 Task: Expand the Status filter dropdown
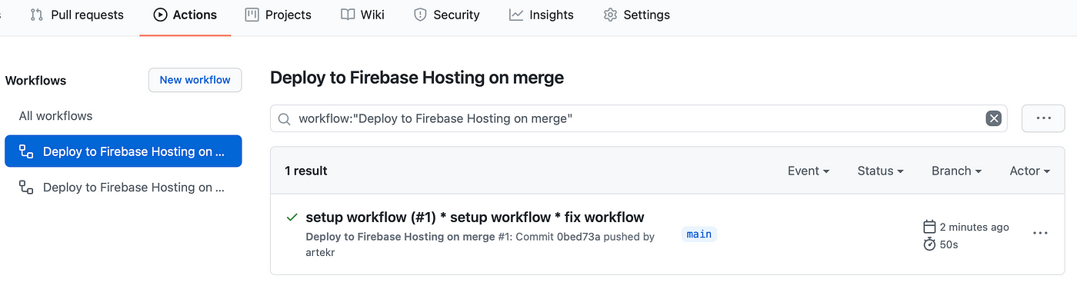(x=880, y=171)
